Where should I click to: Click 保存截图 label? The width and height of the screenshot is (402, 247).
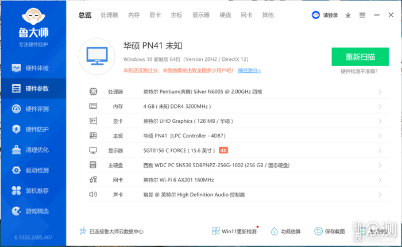coord(335,231)
